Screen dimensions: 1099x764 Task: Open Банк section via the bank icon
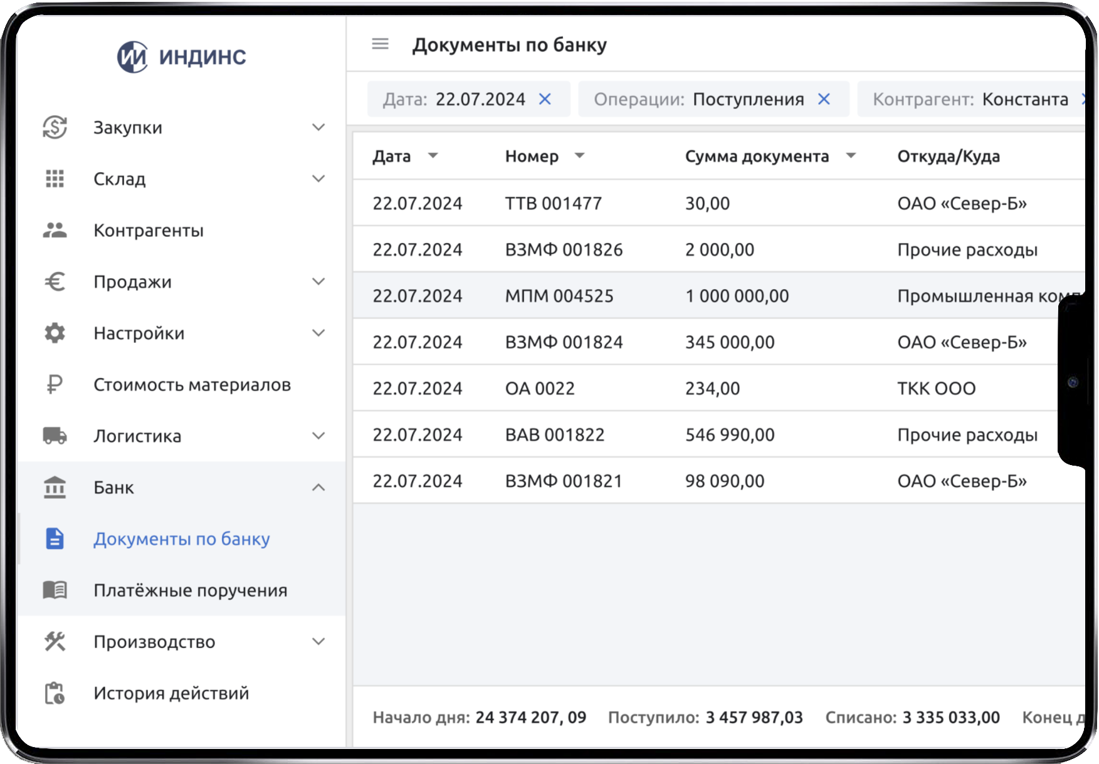click(55, 487)
